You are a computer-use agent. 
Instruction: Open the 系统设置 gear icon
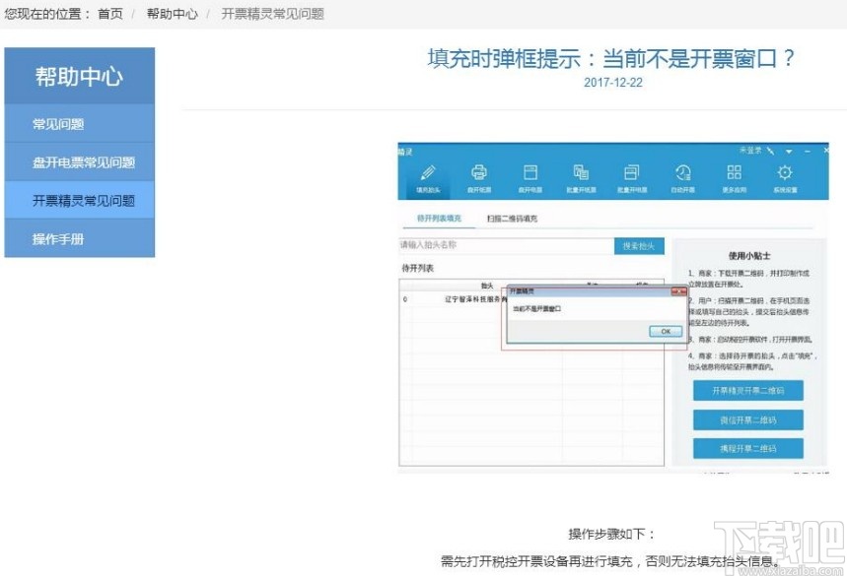pyautogui.click(x=785, y=172)
